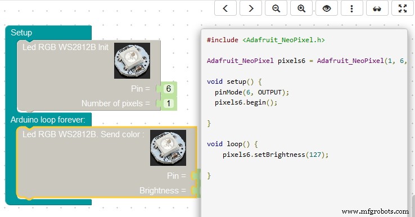Click the Brightness = label
415x217 pixels.
pos(163,190)
